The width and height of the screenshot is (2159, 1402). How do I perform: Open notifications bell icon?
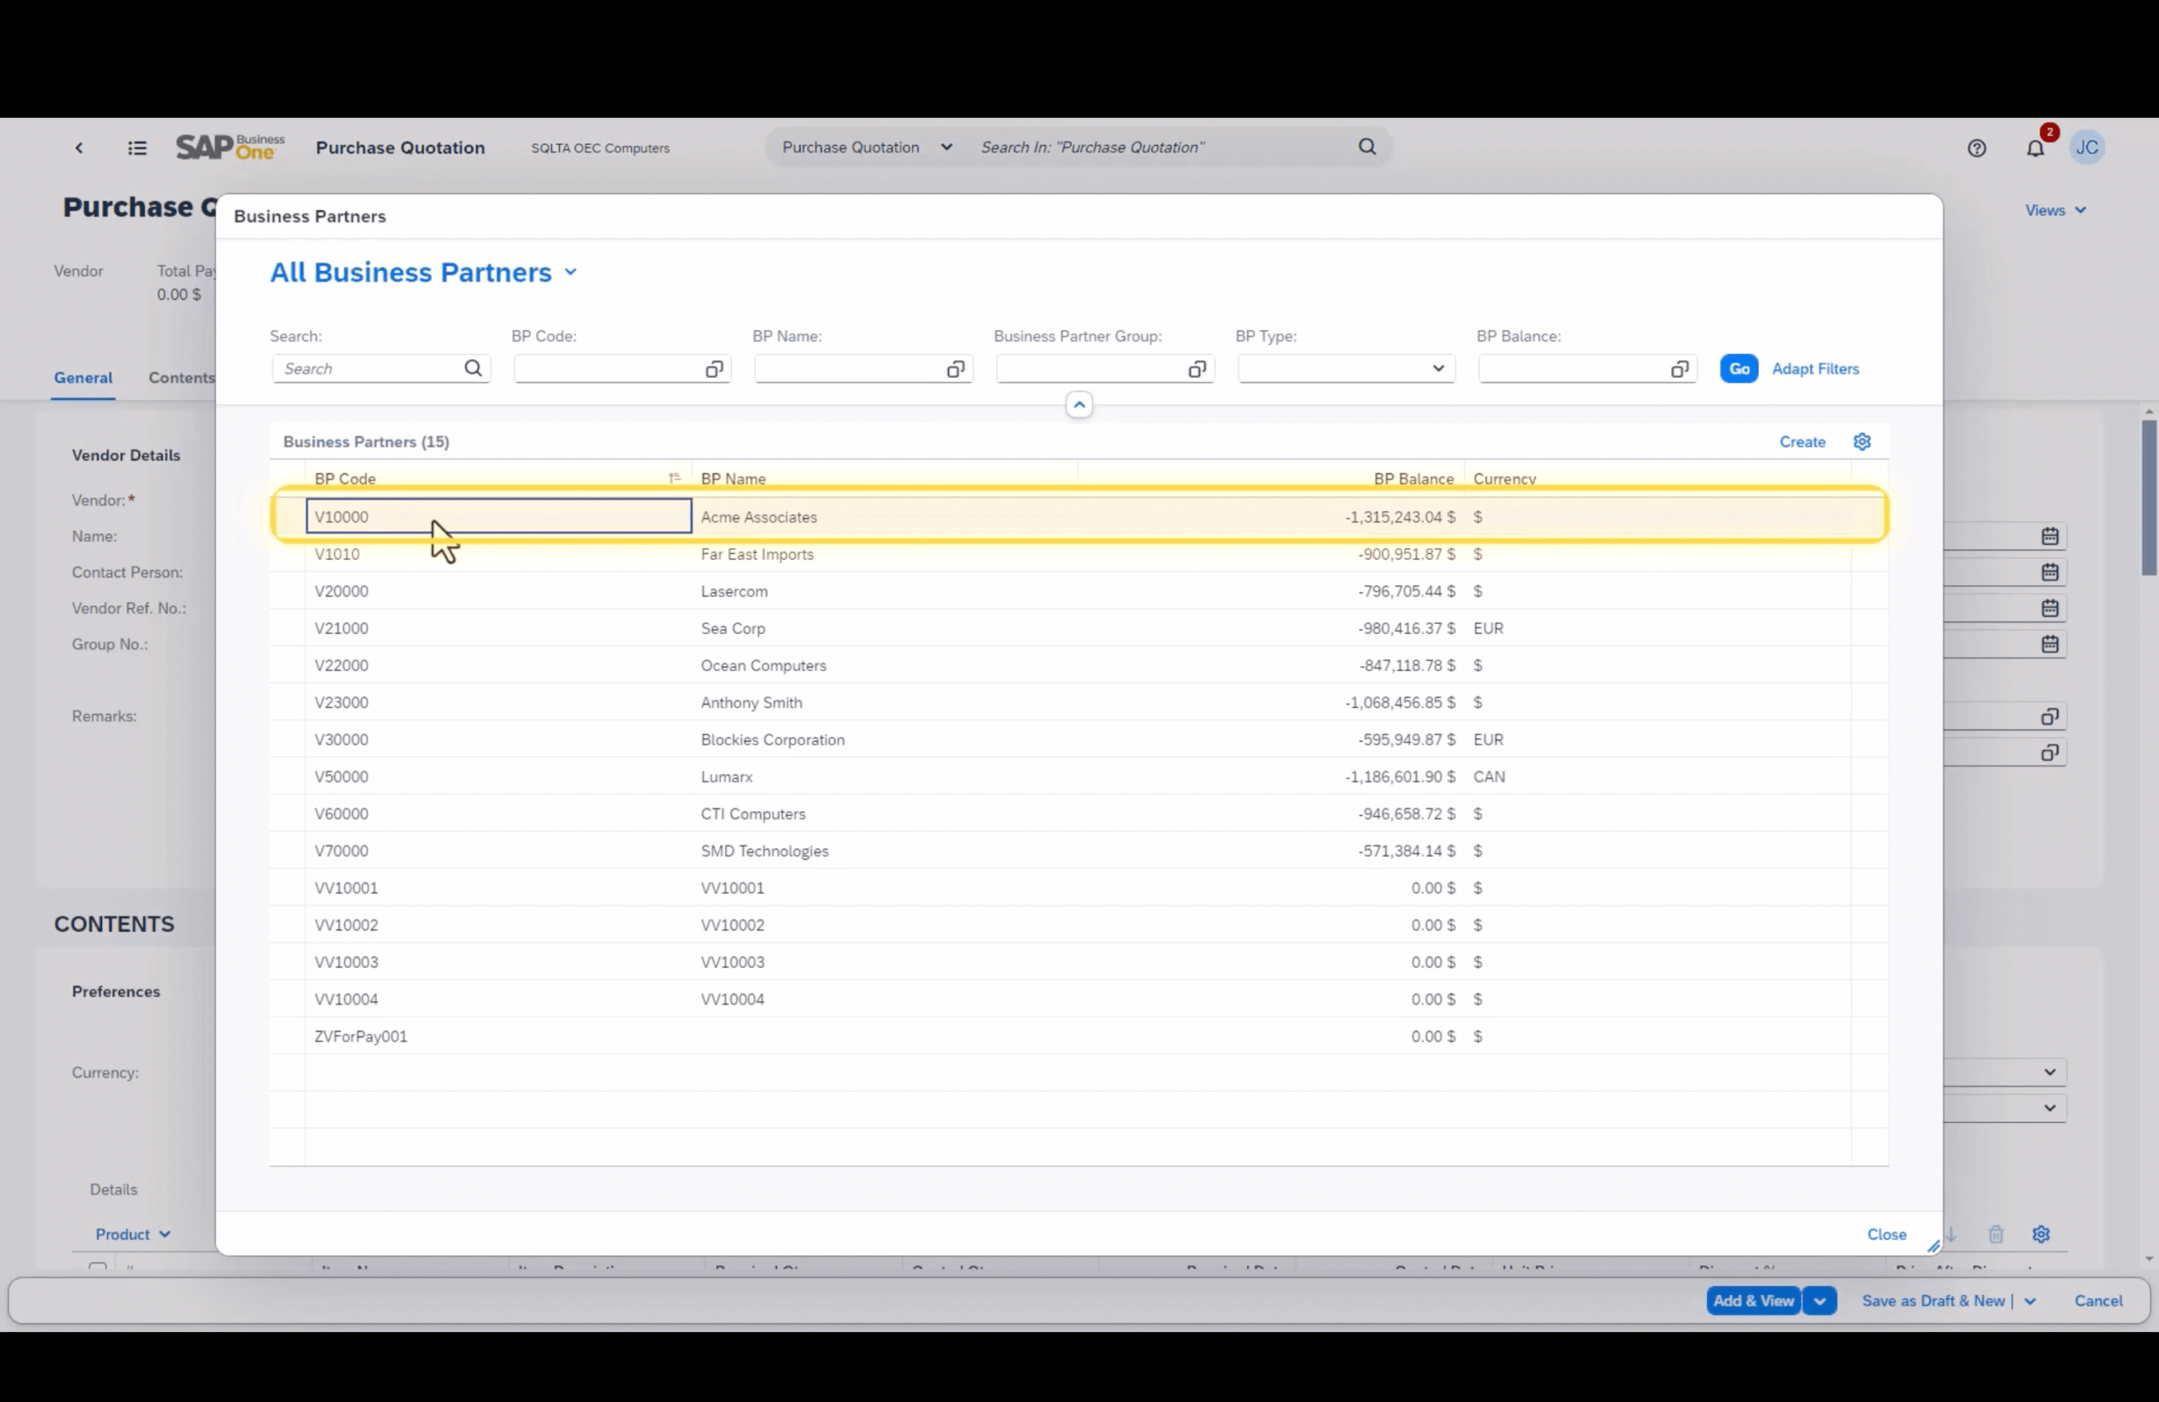point(2036,148)
